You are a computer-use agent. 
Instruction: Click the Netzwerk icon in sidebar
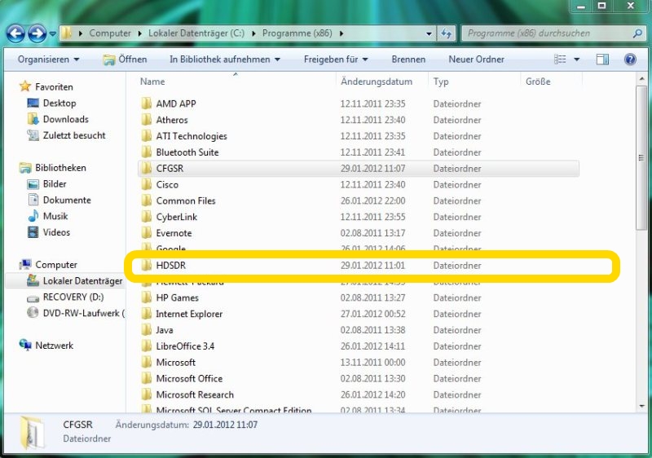point(25,346)
